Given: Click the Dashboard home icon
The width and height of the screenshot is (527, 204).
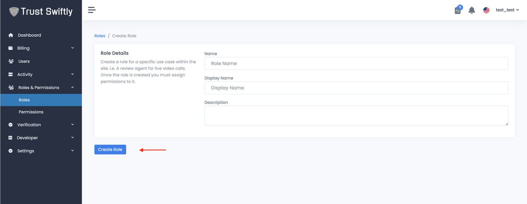Looking at the screenshot, I should [11, 35].
